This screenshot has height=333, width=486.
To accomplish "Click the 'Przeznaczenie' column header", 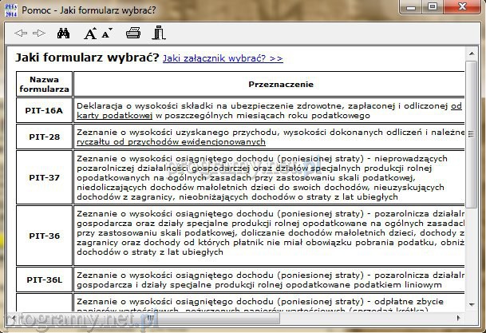I will tap(268, 85).
